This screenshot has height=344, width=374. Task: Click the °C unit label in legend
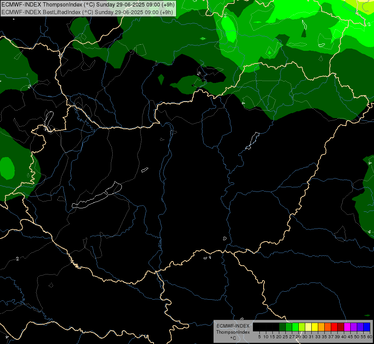point(233,338)
